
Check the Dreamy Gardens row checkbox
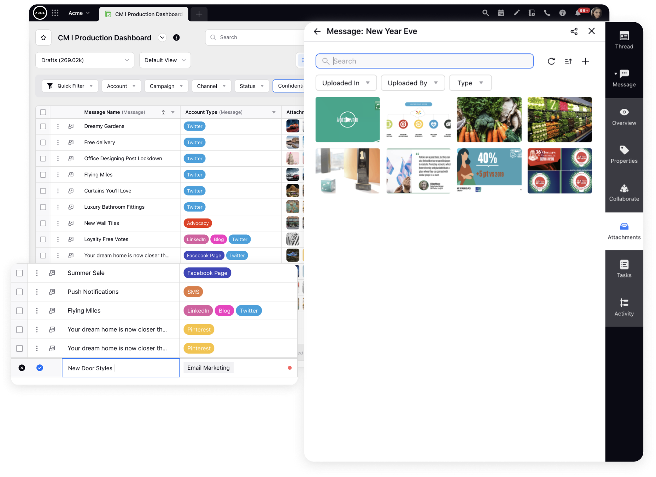pyautogui.click(x=43, y=126)
